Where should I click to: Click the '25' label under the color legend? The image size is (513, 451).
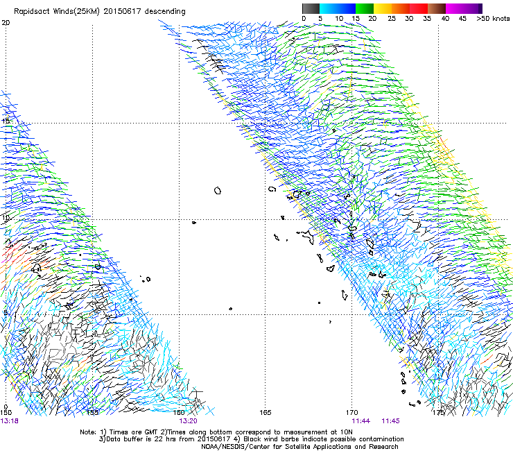(x=392, y=18)
